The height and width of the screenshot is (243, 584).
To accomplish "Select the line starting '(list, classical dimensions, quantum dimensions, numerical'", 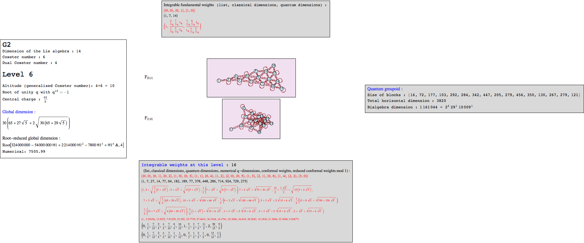I will coord(246,171).
